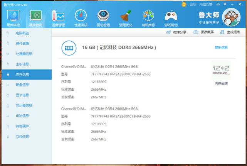
Task: Click the skin/download icon in title bar
Action: click(218, 4)
